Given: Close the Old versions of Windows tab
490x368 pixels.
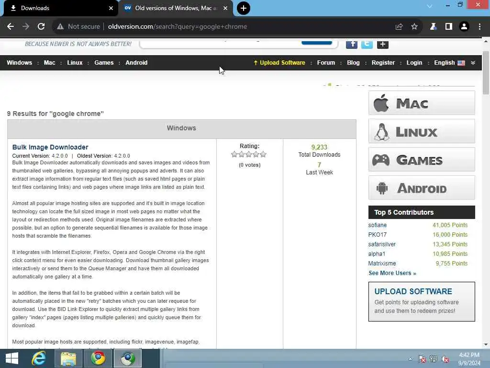Looking at the screenshot, I should coord(225,8).
